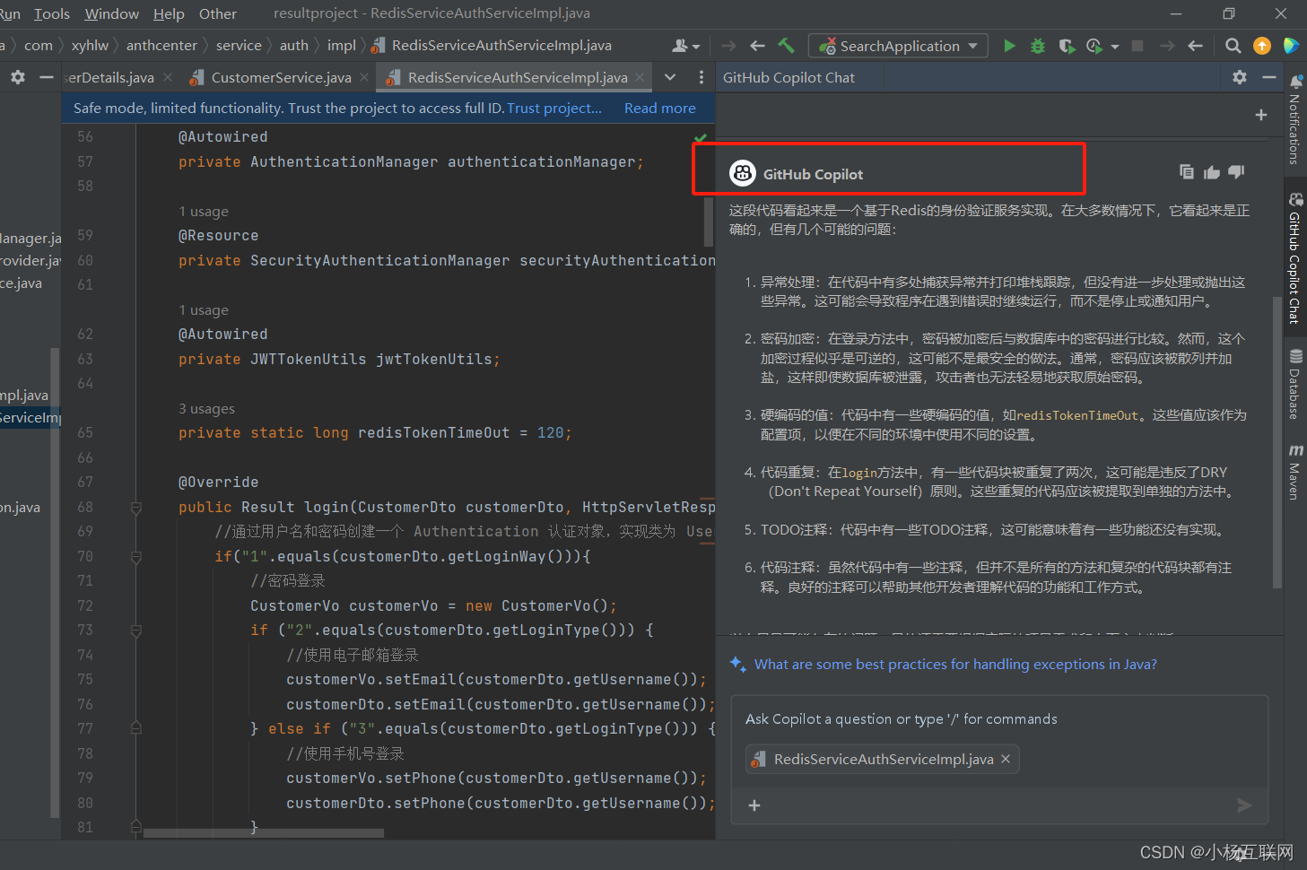The image size is (1307, 870).
Task: Click the GitHub Copilot avatar icon
Action: point(743,173)
